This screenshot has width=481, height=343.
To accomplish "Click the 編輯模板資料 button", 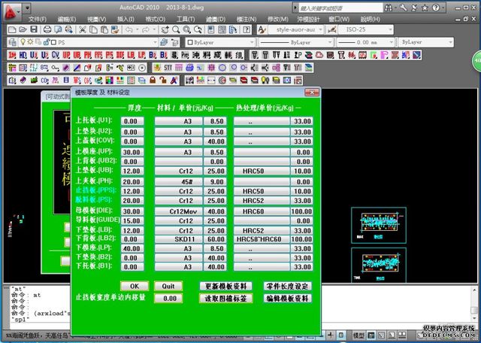I will pos(287,298).
